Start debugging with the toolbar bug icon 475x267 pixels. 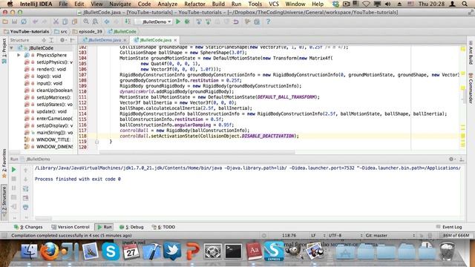187,22
